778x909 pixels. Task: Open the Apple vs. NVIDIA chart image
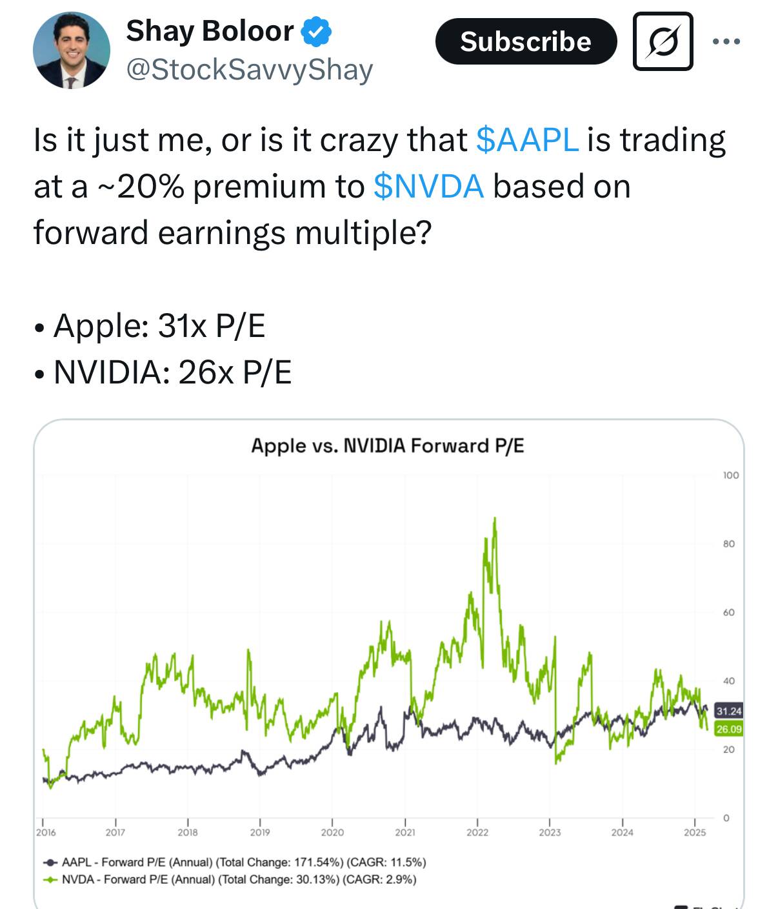389,664
